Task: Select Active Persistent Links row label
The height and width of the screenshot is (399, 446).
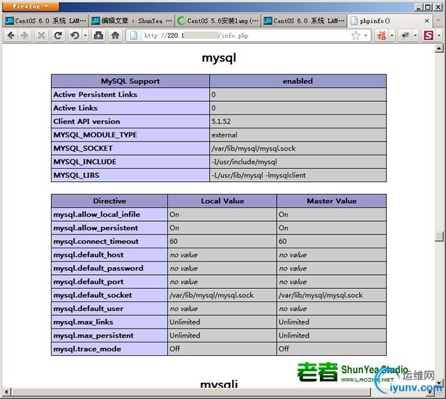Action: tap(95, 95)
